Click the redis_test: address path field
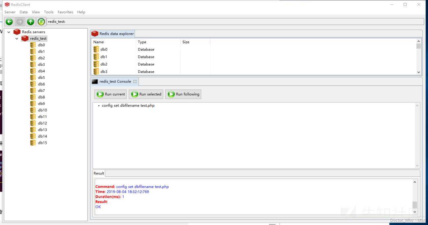The width and height of the screenshot is (428, 225). click(235, 22)
